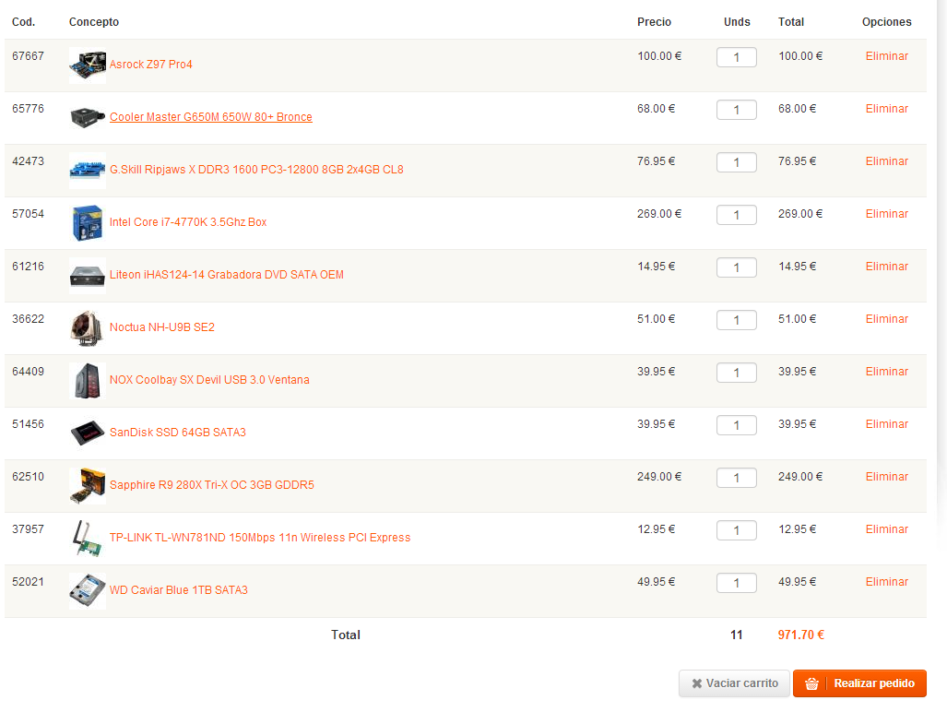The image size is (947, 724).
Task: Click the Noctua NH-U9B SE2 cooler thumbnail
Action: tap(88, 328)
